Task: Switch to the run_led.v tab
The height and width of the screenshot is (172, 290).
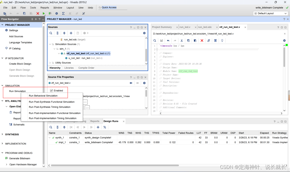Action: [185, 27]
